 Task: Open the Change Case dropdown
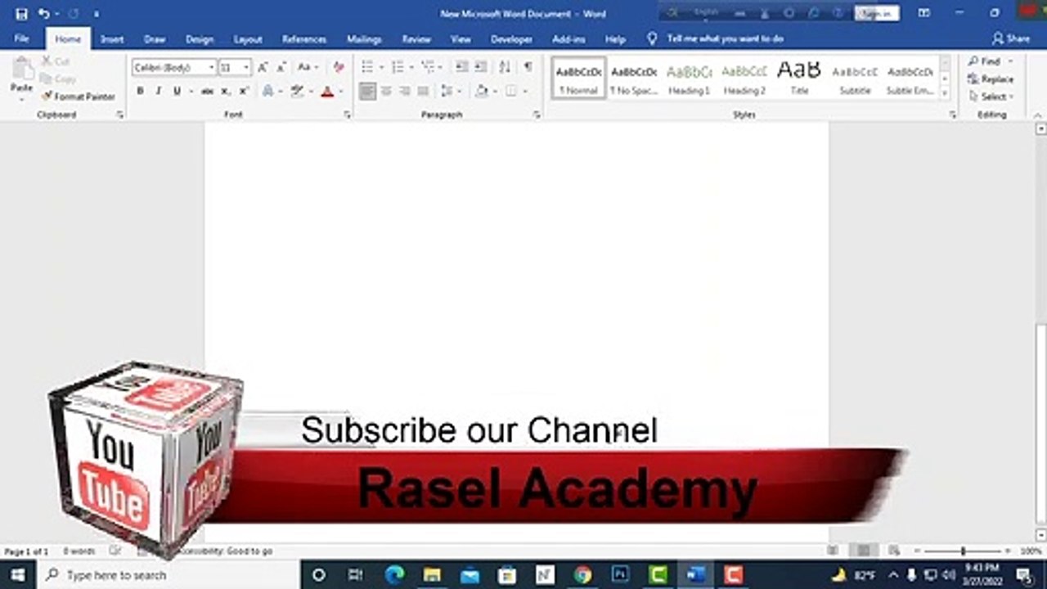(308, 67)
